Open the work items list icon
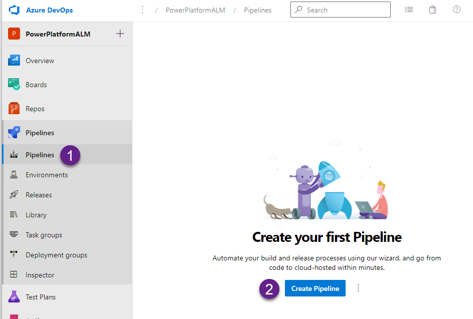473x319 pixels. click(409, 10)
